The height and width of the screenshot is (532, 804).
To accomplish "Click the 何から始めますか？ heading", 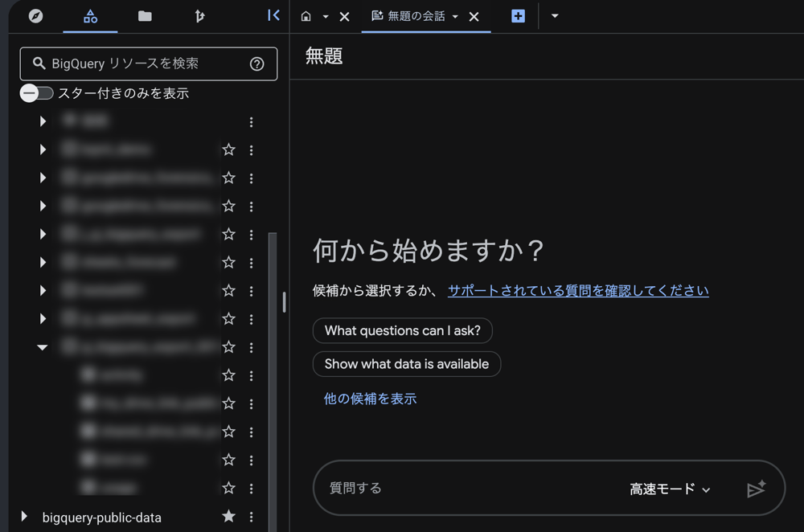I will pyautogui.click(x=429, y=251).
